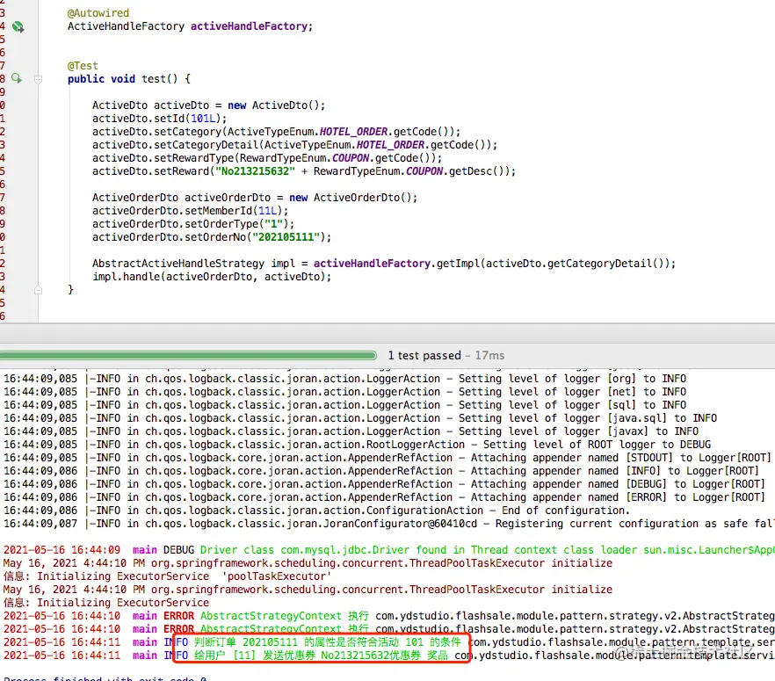Click the setCategoryDetail code line
The width and height of the screenshot is (775, 681).
click(x=294, y=145)
